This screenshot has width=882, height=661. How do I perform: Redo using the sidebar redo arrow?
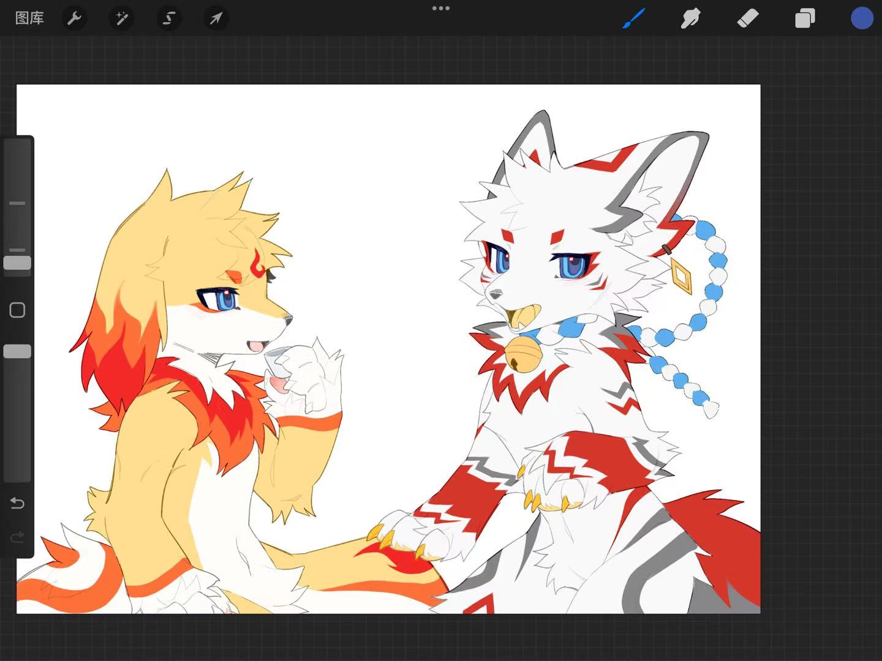pos(17,537)
